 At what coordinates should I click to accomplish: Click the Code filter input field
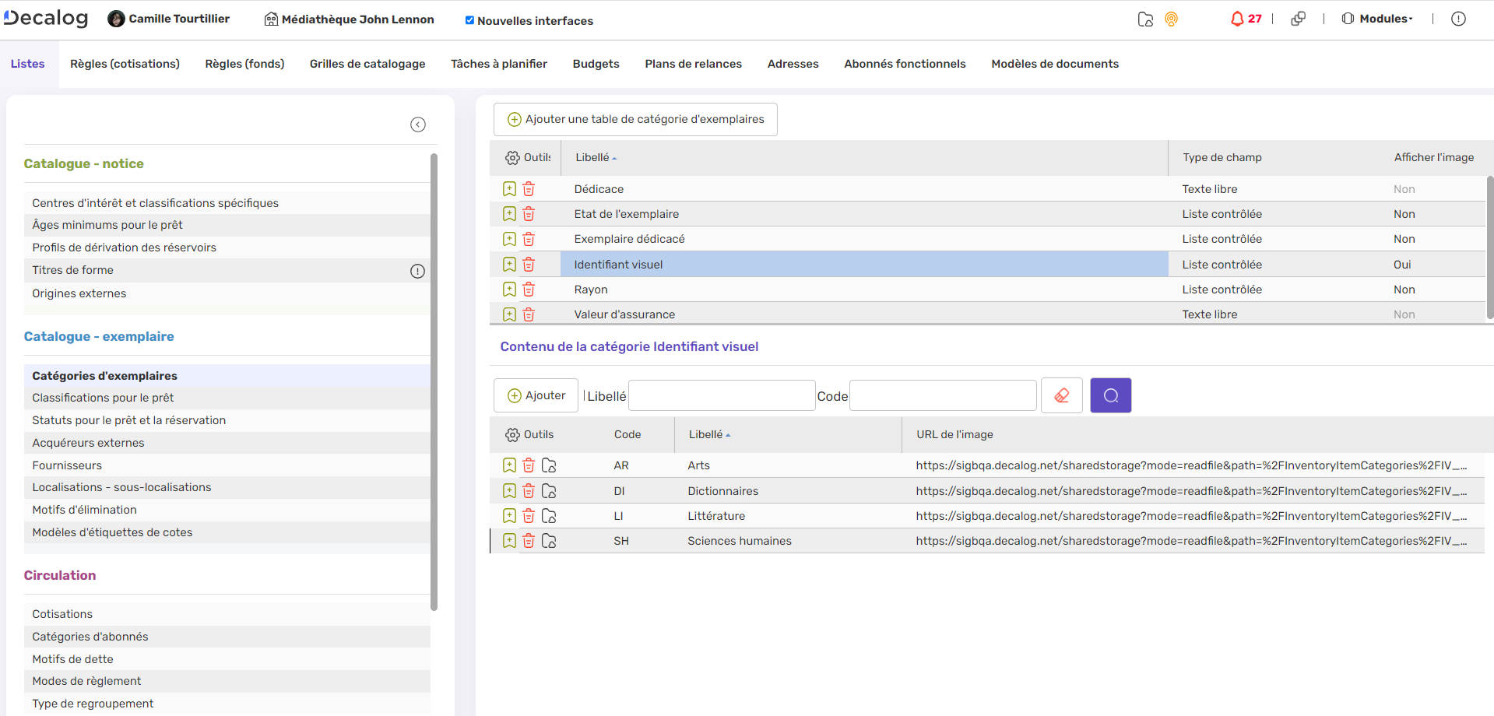942,395
